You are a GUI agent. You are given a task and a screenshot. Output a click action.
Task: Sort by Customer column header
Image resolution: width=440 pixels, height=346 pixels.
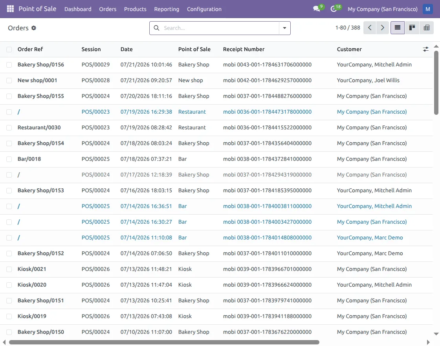point(349,49)
